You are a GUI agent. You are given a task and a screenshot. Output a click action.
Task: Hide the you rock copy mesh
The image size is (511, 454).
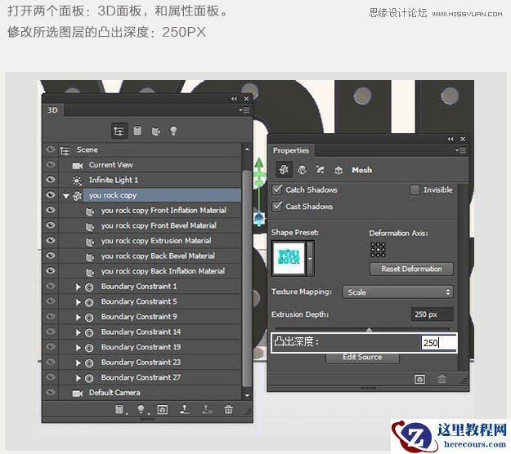(x=50, y=194)
